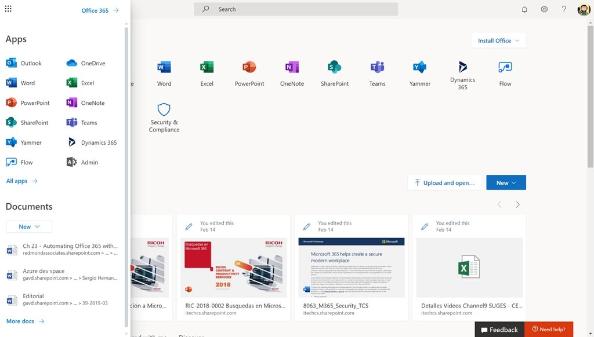Click inside the Search box
594x337 pixels.
coord(296,9)
